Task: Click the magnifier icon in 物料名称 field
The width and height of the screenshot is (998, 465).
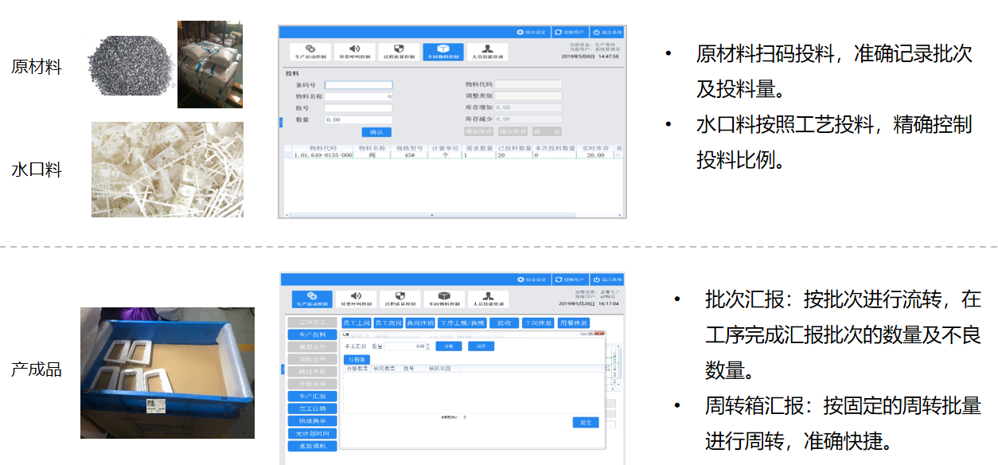Action: 390,96
